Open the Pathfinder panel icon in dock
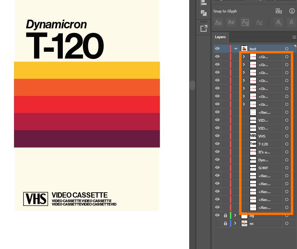Image resolution: width=297 pixels, height=249 pixels. pyautogui.click(x=204, y=13)
